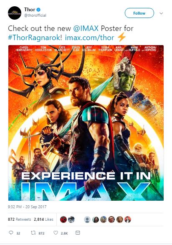Viewport: 172px width, 245px height.
Task: Open the gray default-silhouette liker avatar
Action: [x=87, y=219]
